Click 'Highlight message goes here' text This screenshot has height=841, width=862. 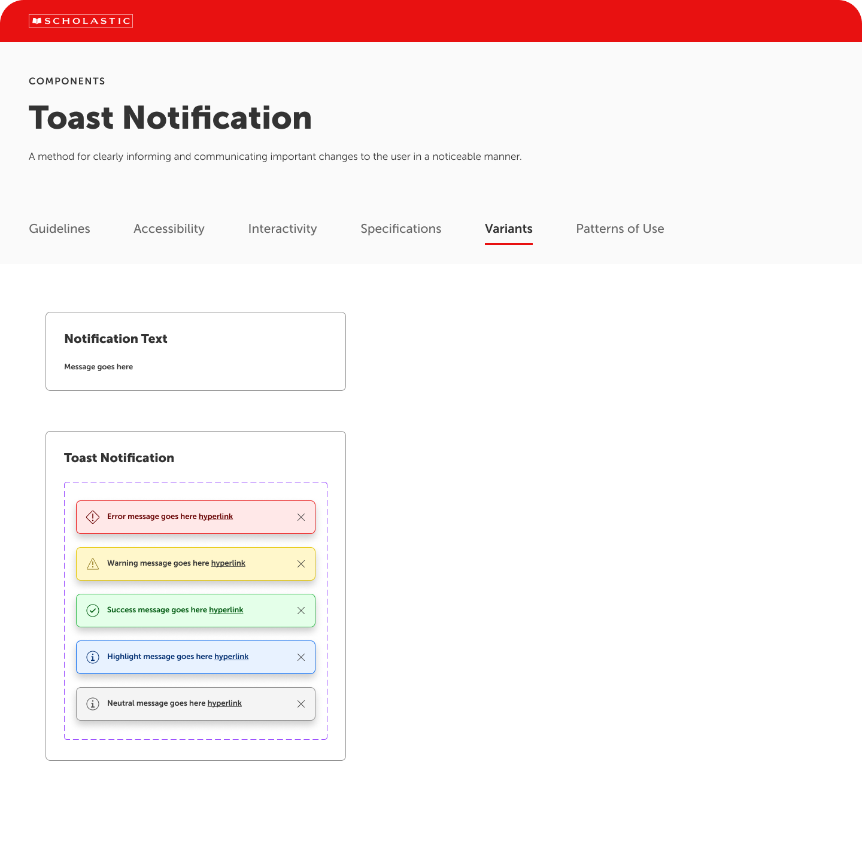160,657
